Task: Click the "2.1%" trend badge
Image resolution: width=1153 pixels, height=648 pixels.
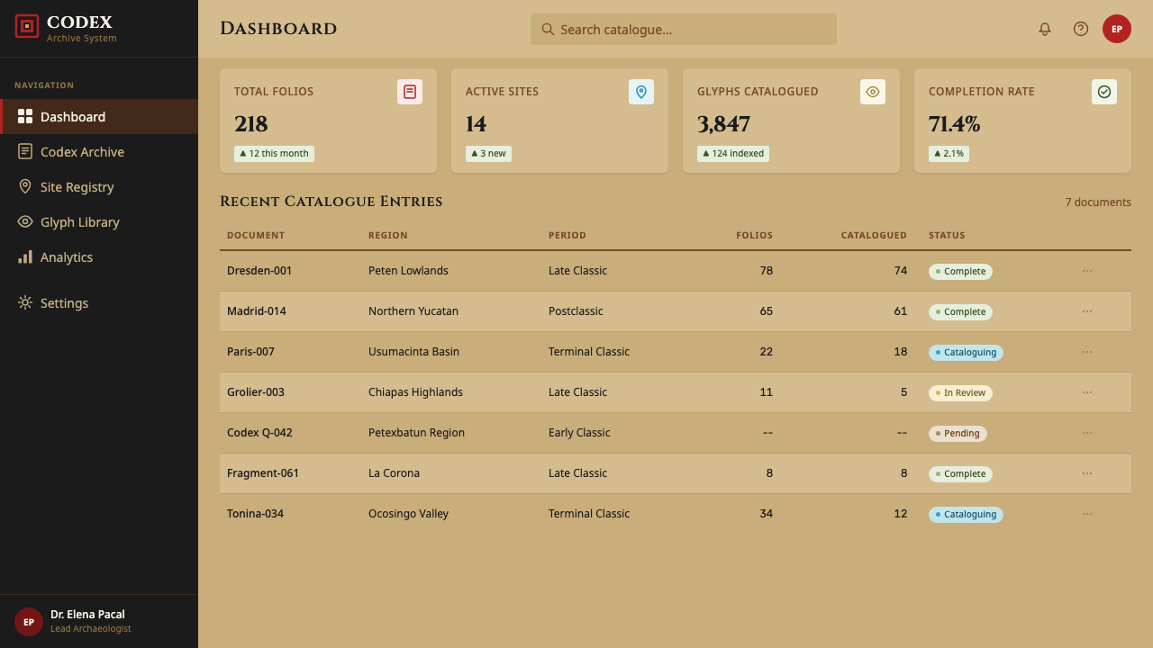Action: pyautogui.click(x=949, y=153)
